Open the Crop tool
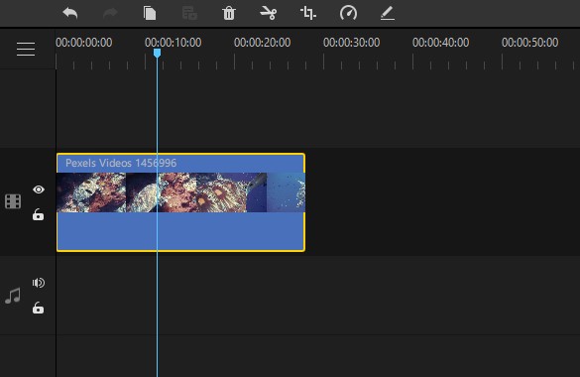This screenshot has height=377, width=580. pos(308,13)
